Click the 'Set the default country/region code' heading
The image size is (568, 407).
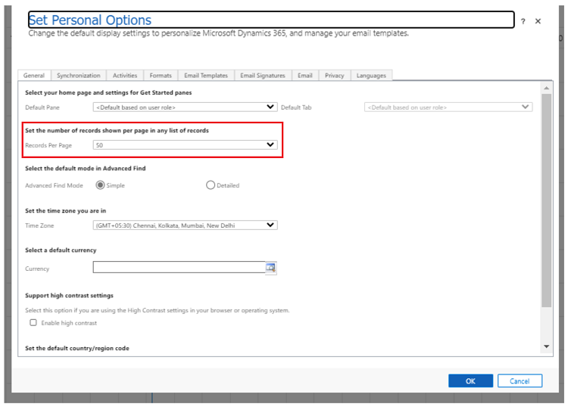click(x=77, y=348)
